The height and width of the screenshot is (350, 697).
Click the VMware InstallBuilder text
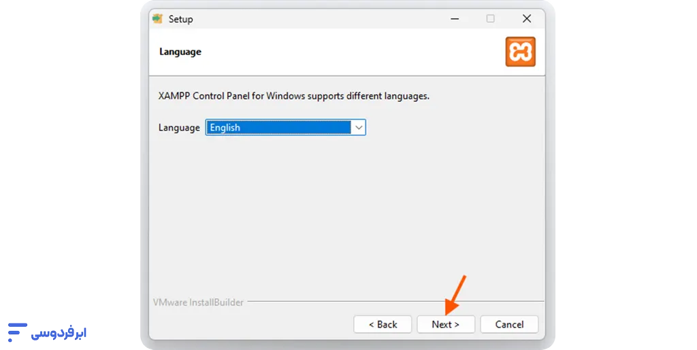click(x=198, y=302)
